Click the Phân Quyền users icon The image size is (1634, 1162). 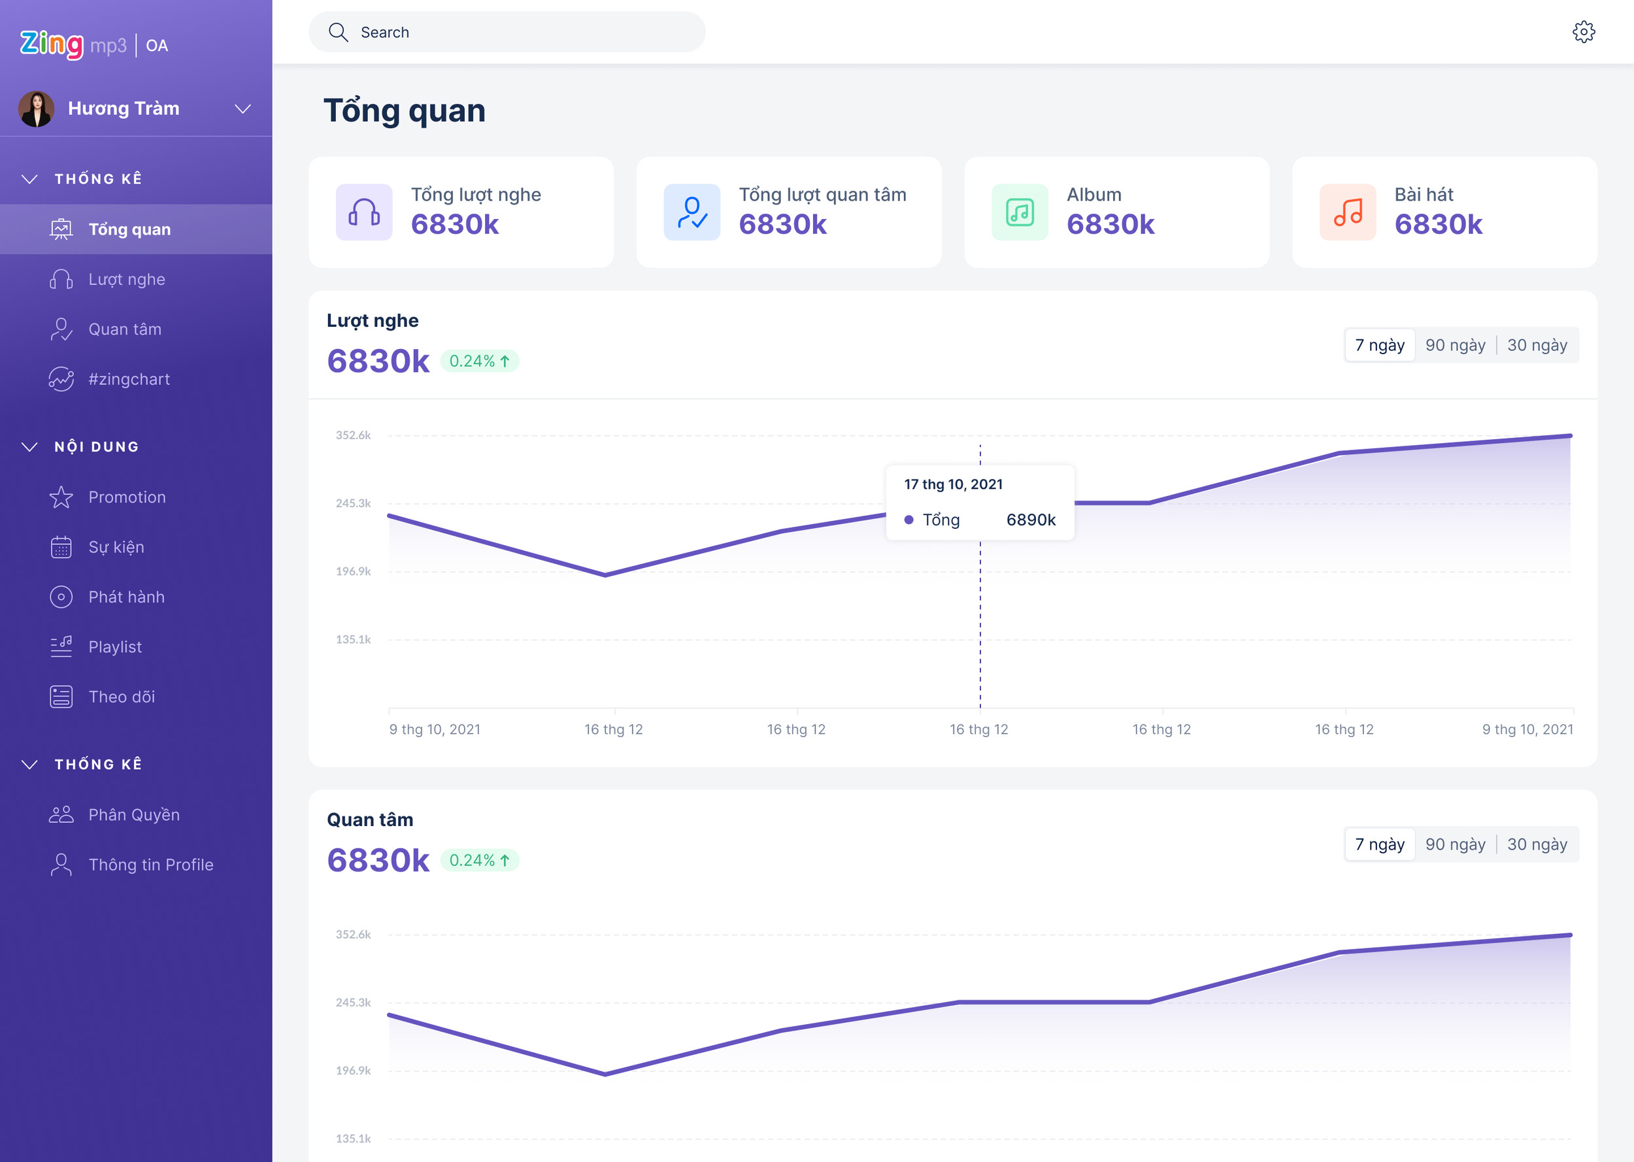61,814
